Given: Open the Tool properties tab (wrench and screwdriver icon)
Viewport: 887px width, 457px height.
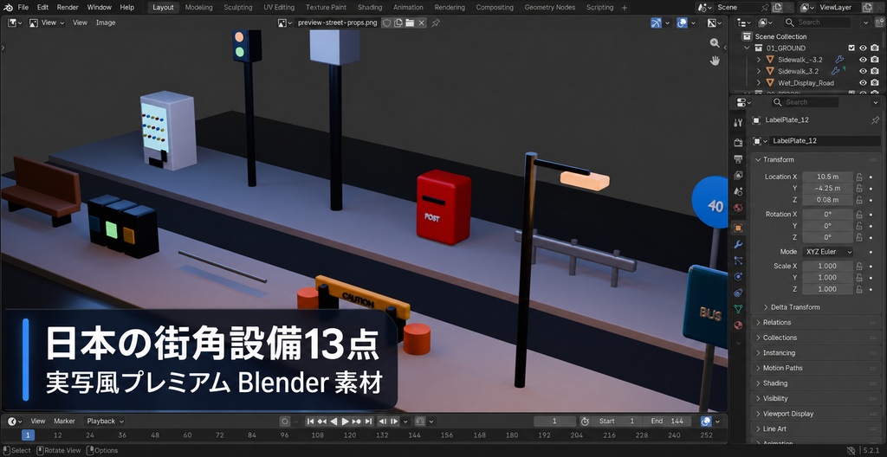Looking at the screenshot, I should [738, 123].
